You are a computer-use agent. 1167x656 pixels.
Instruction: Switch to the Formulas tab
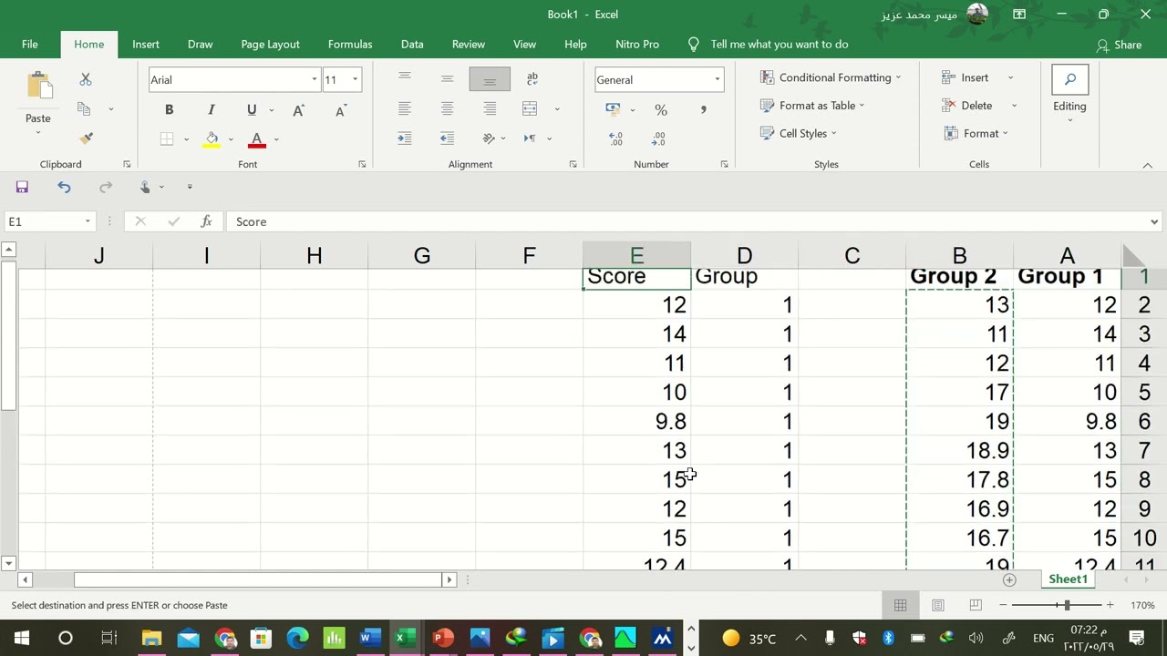(x=350, y=44)
